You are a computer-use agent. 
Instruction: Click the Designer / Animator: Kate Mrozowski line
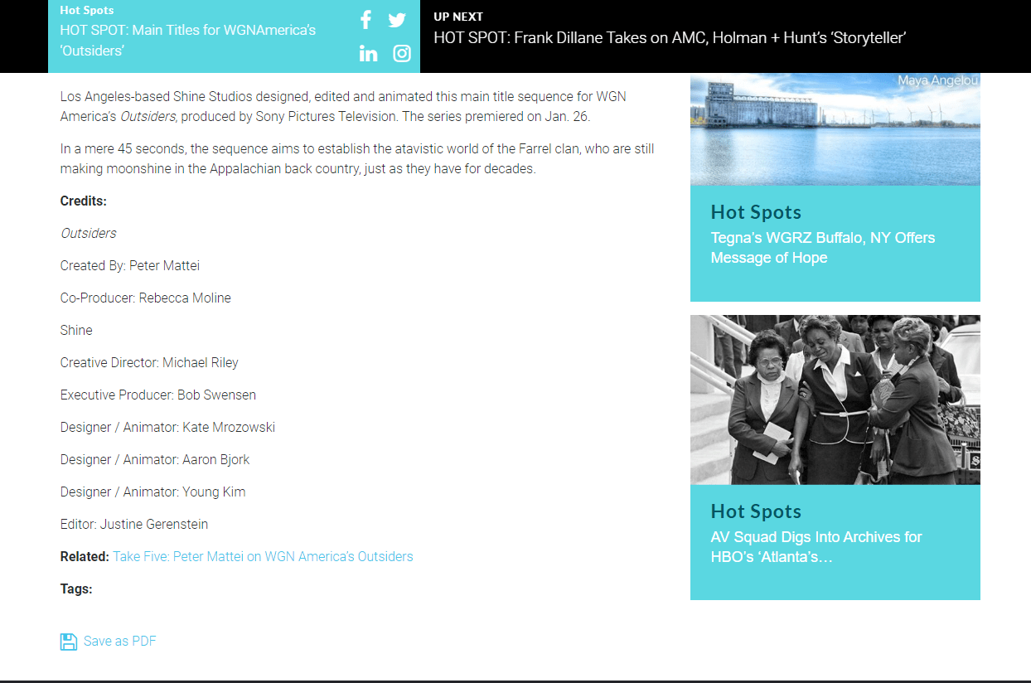[x=167, y=427]
